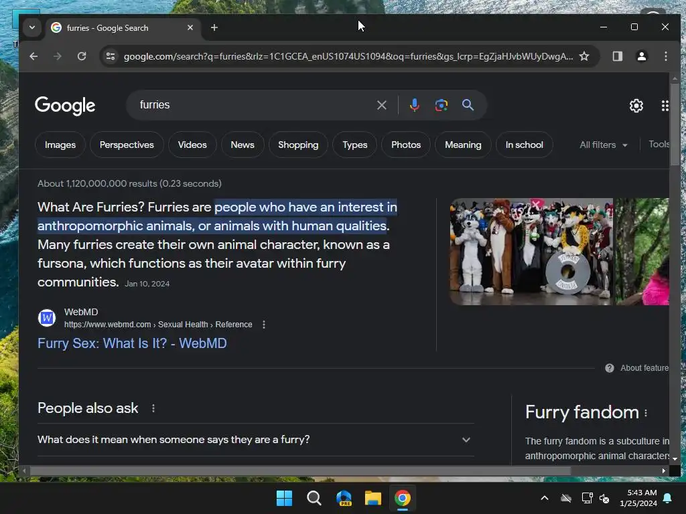This screenshot has height=514, width=686.
Task: Open File Explorer from taskbar
Action: click(x=373, y=498)
